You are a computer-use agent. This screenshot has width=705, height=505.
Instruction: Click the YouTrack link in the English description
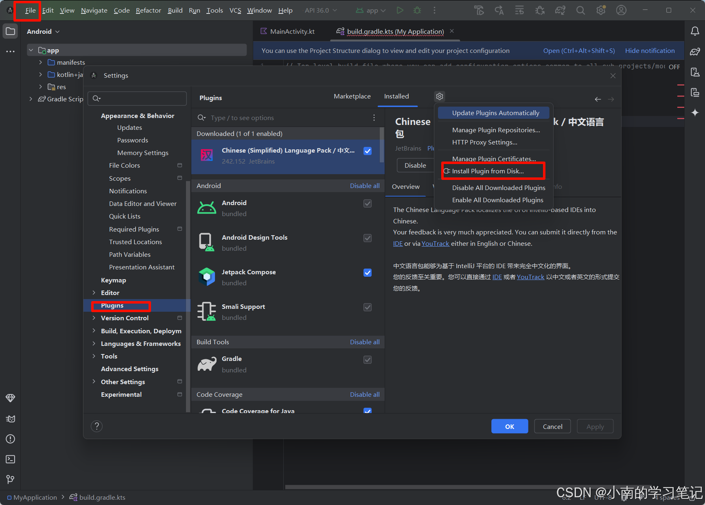coord(435,243)
